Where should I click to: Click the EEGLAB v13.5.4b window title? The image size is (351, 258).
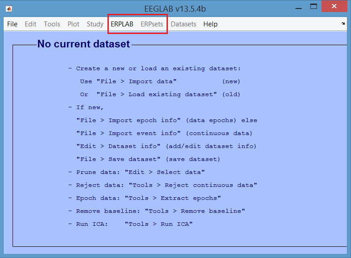[x=175, y=9]
